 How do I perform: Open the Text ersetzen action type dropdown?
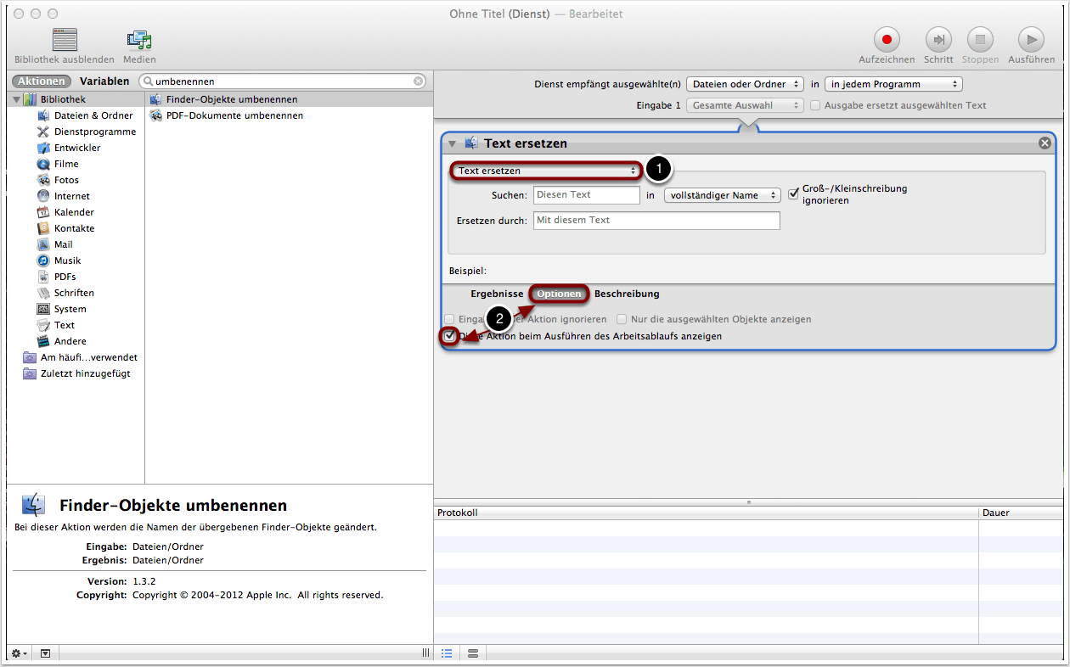[x=547, y=171]
